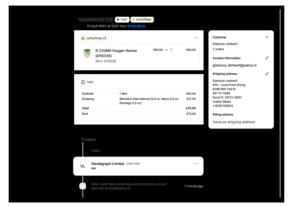Close the Customer panel with X

click(x=267, y=37)
